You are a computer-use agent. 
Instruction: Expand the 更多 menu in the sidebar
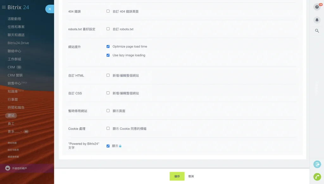14,131
